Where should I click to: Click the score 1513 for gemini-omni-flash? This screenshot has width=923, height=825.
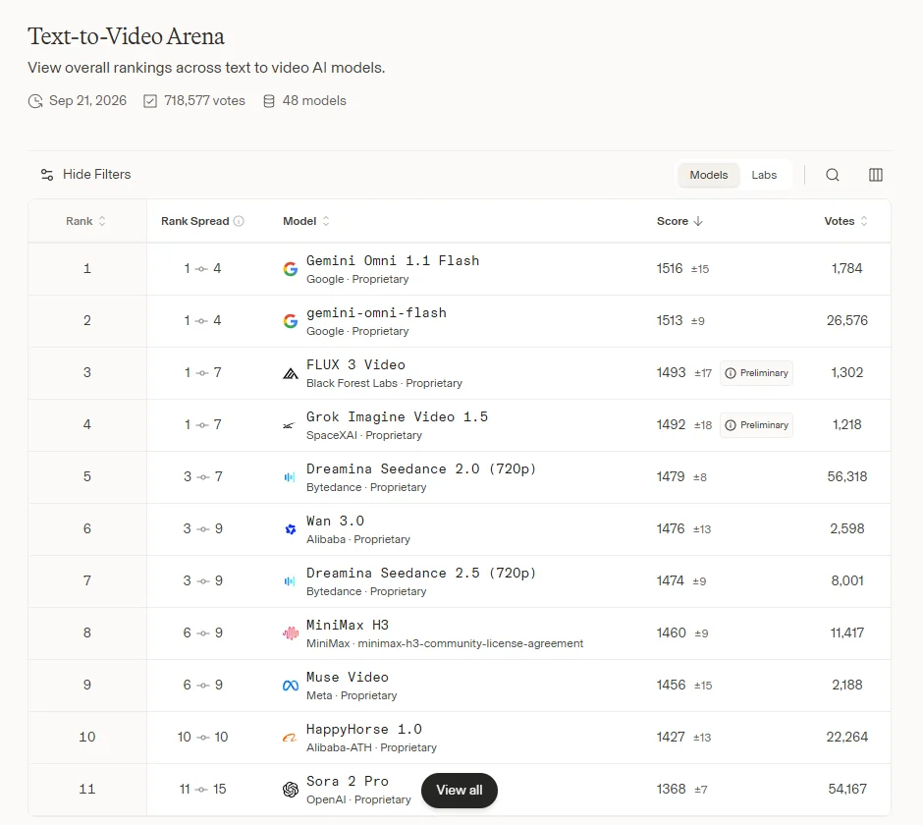[670, 320]
